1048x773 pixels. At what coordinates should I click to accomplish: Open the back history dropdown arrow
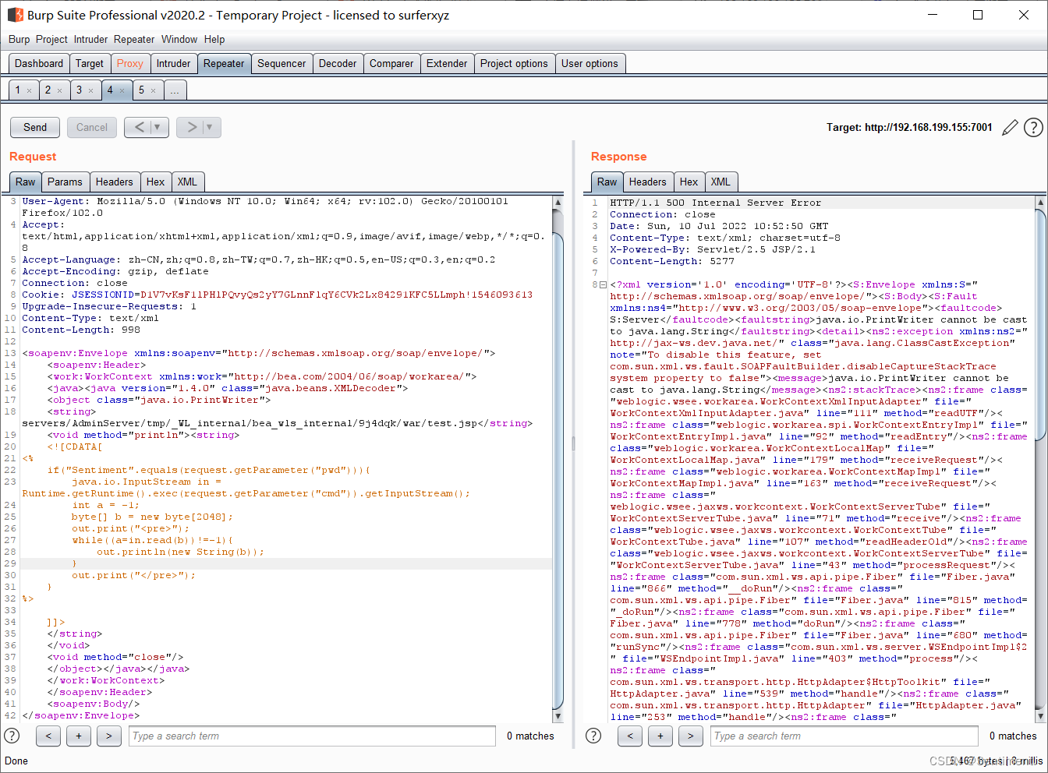(x=157, y=127)
